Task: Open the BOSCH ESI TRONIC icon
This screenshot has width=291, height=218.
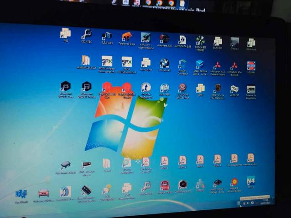Action: [200, 41]
